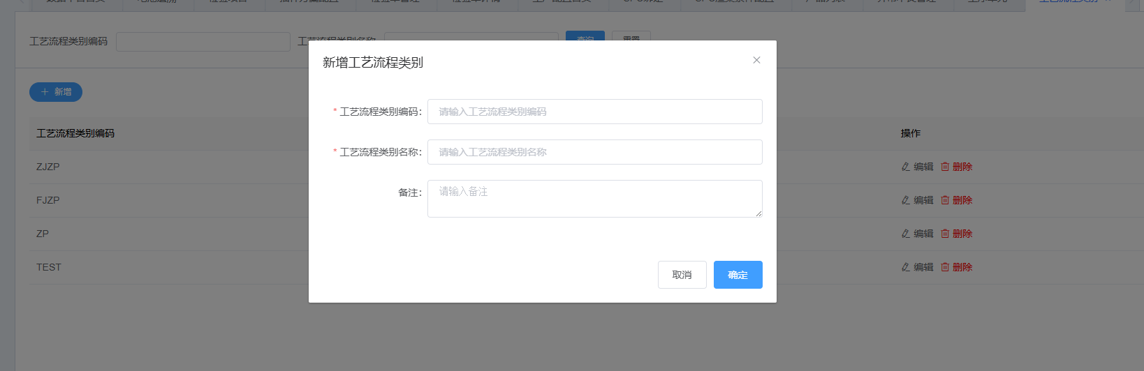Click the 工艺流程类别编码 column header

coord(75,133)
